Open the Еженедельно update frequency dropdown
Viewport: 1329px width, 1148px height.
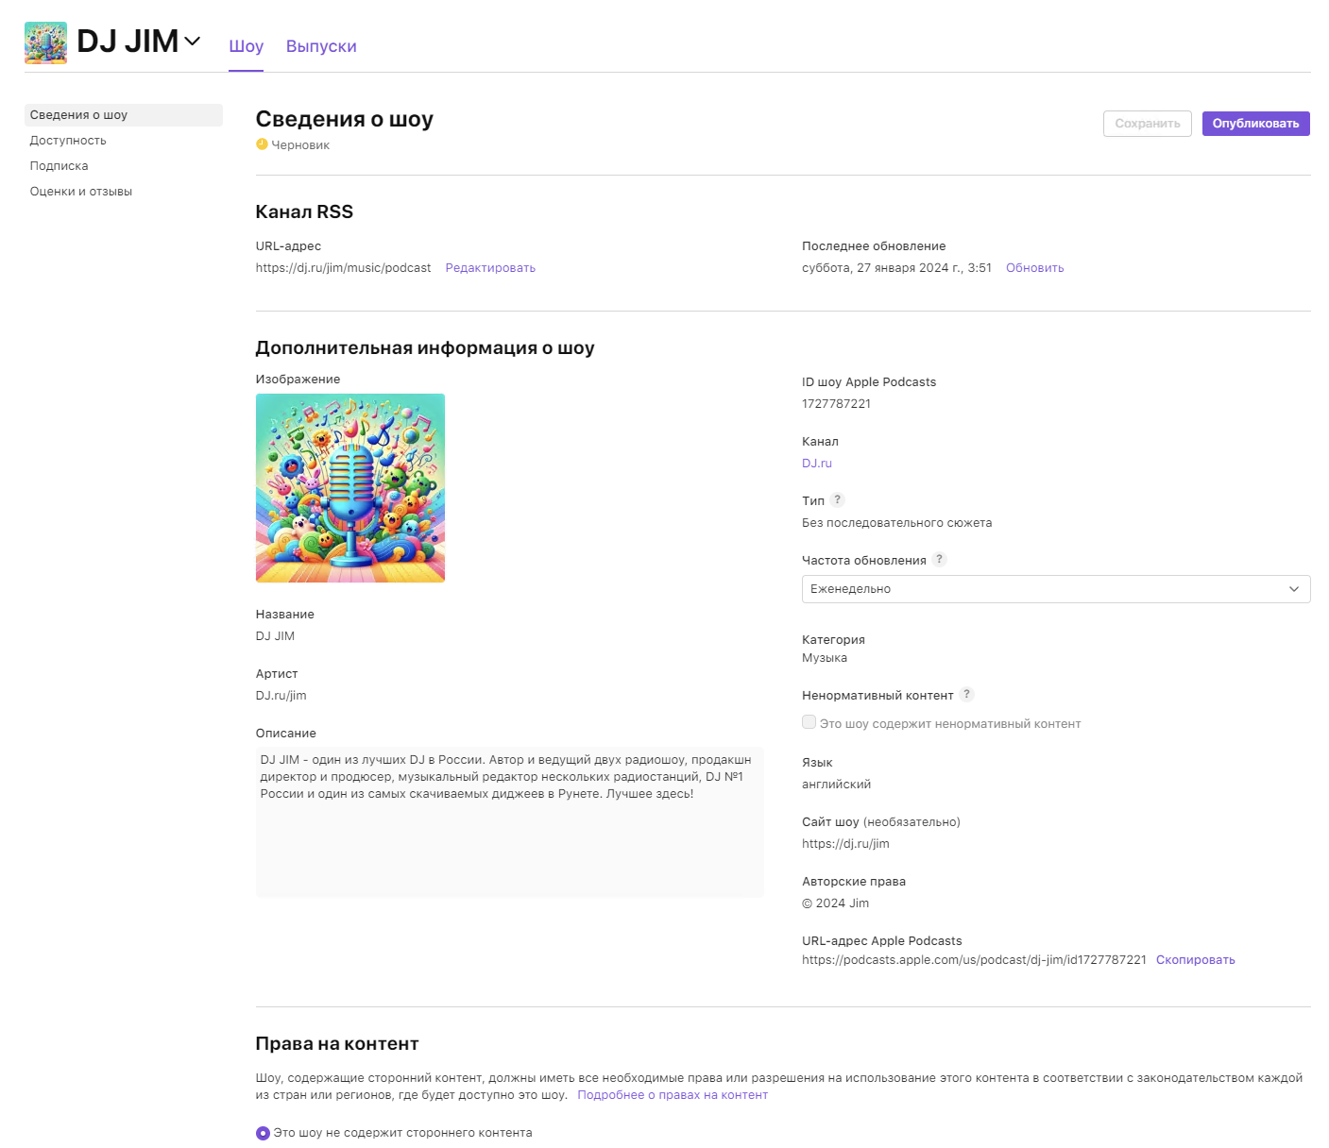pyautogui.click(x=1055, y=589)
